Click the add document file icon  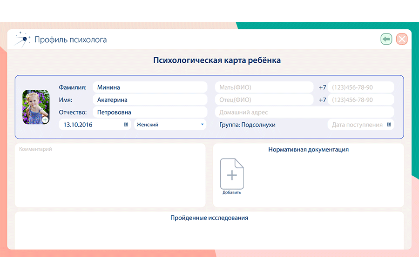[x=232, y=174]
